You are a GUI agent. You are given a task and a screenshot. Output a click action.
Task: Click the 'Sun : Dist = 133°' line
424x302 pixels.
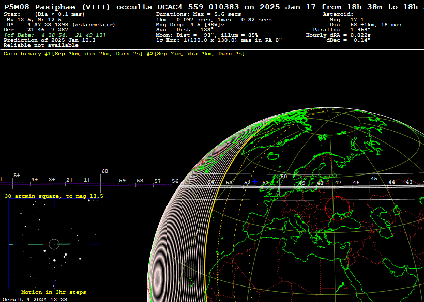pos(185,30)
